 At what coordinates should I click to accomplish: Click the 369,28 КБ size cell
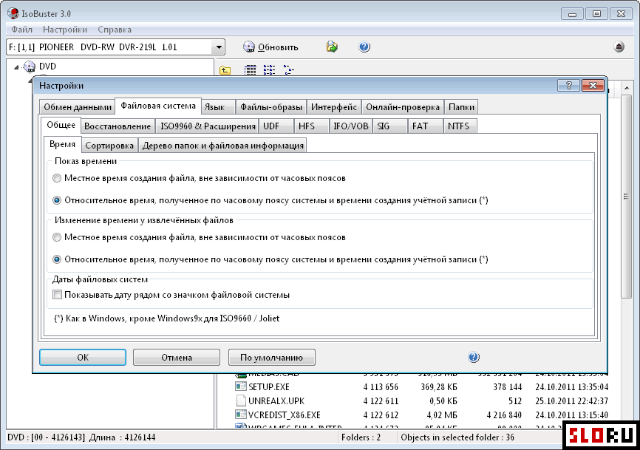(x=439, y=386)
